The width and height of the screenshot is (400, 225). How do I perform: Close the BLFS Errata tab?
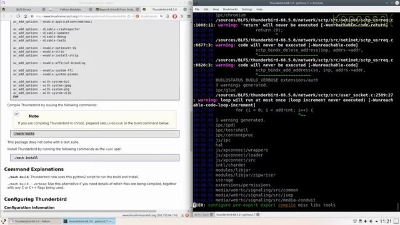[44, 9]
